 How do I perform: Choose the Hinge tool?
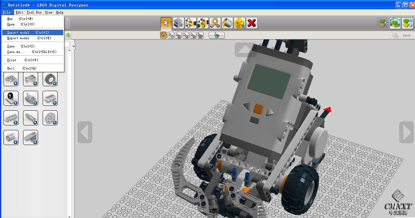[x=190, y=23]
